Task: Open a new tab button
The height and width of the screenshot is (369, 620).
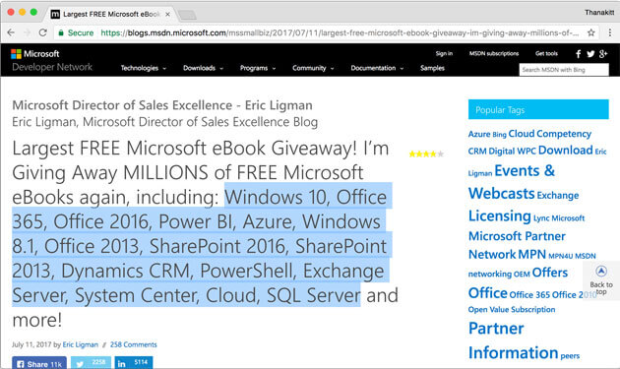Action: pos(187,15)
